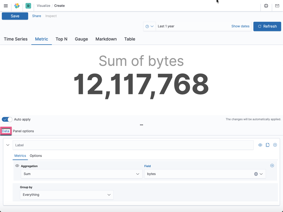The height and width of the screenshot is (212, 283).
Task: Disable the Auto apply switch
Action: point(7,119)
